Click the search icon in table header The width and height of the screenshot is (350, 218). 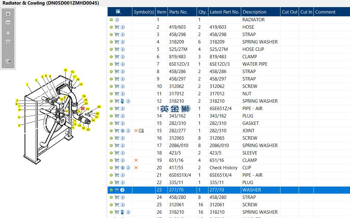point(118,12)
